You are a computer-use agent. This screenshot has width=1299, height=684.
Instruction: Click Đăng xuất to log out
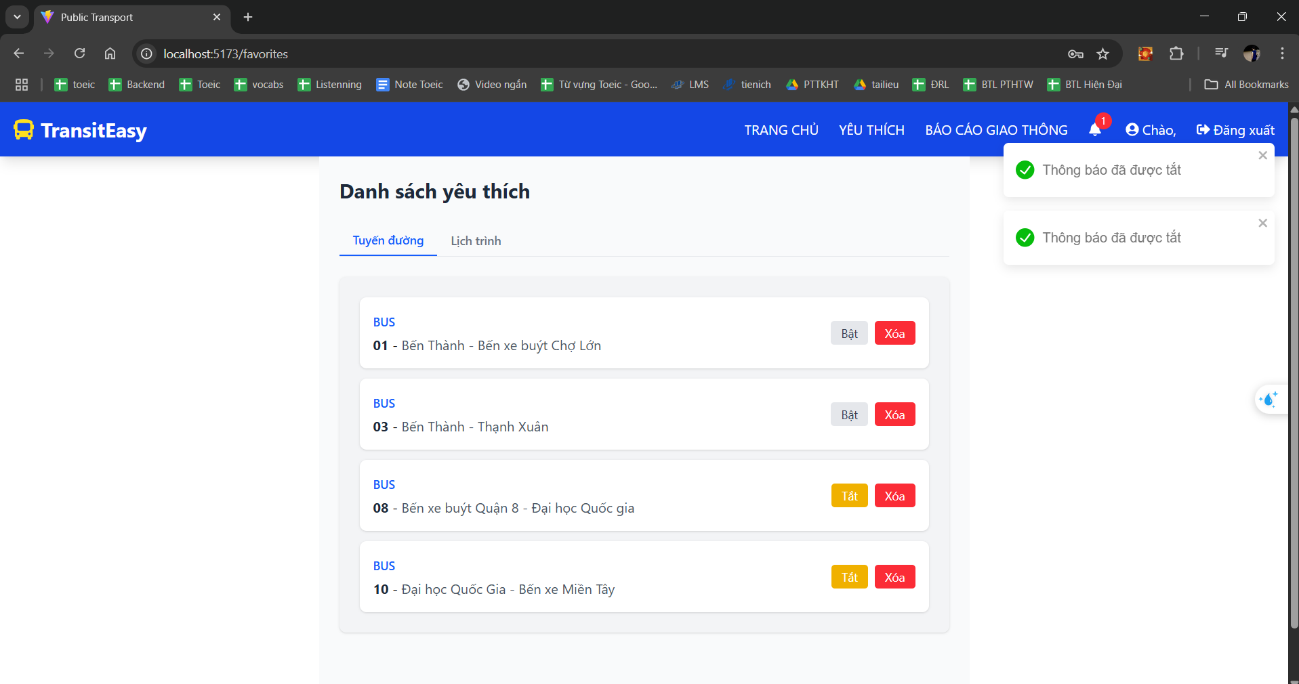(1235, 130)
